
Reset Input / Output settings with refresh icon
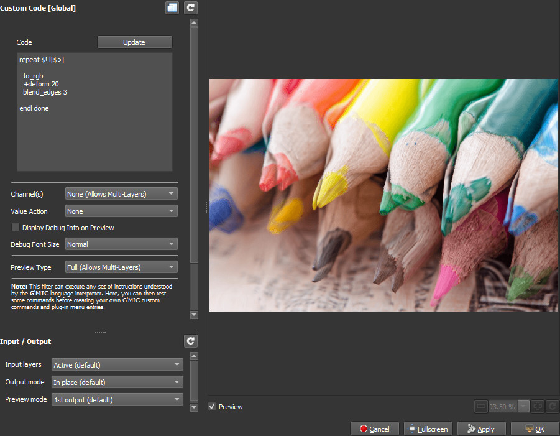pos(191,341)
